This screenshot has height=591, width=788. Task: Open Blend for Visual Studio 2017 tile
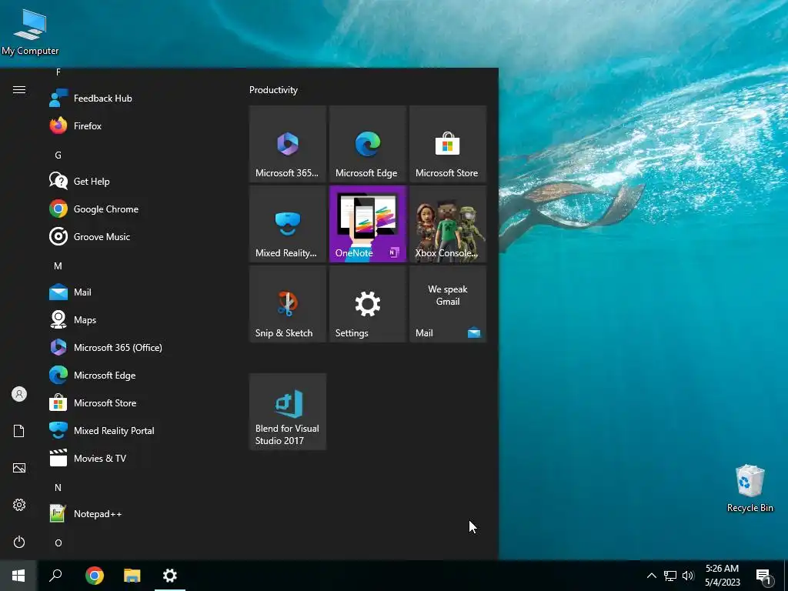click(x=288, y=412)
